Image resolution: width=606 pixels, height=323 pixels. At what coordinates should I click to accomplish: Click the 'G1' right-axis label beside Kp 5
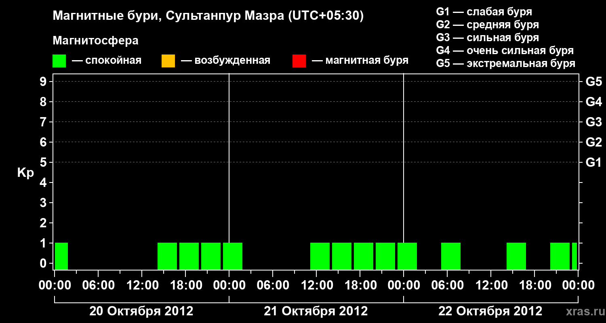click(x=593, y=162)
